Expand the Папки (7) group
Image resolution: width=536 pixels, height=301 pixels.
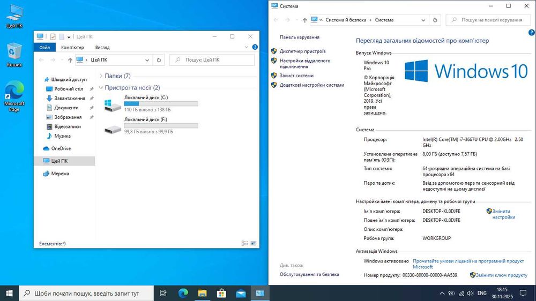tap(101, 76)
